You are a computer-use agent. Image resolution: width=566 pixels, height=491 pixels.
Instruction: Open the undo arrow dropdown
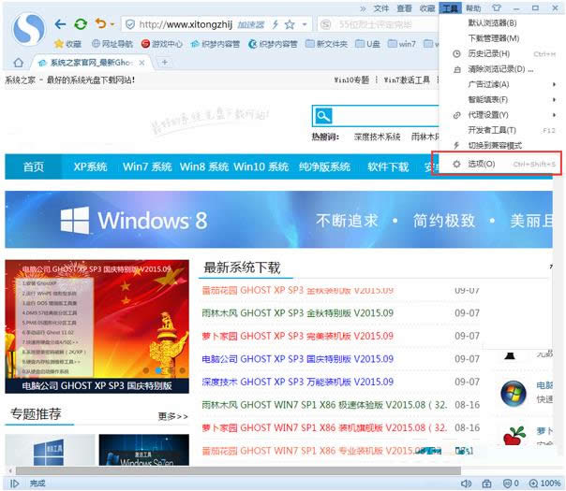pyautogui.click(x=112, y=24)
